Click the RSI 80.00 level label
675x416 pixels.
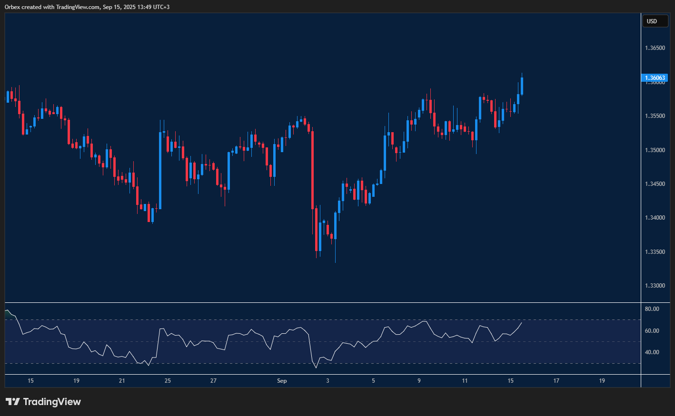click(x=653, y=309)
